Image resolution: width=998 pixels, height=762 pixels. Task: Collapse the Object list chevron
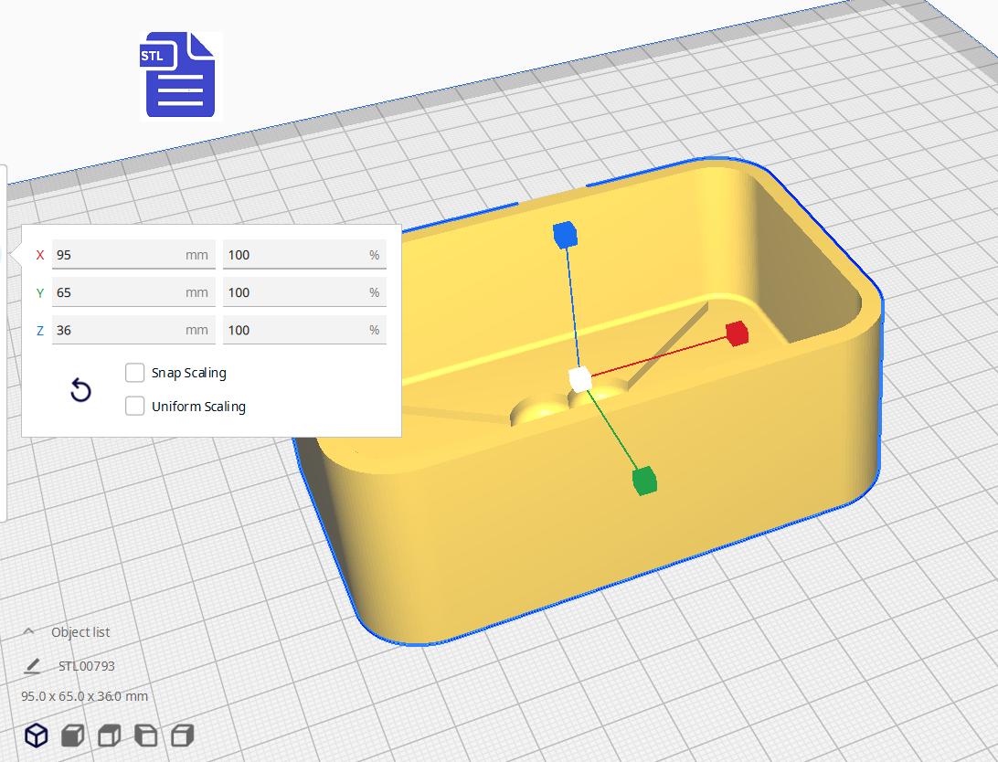pyautogui.click(x=28, y=631)
